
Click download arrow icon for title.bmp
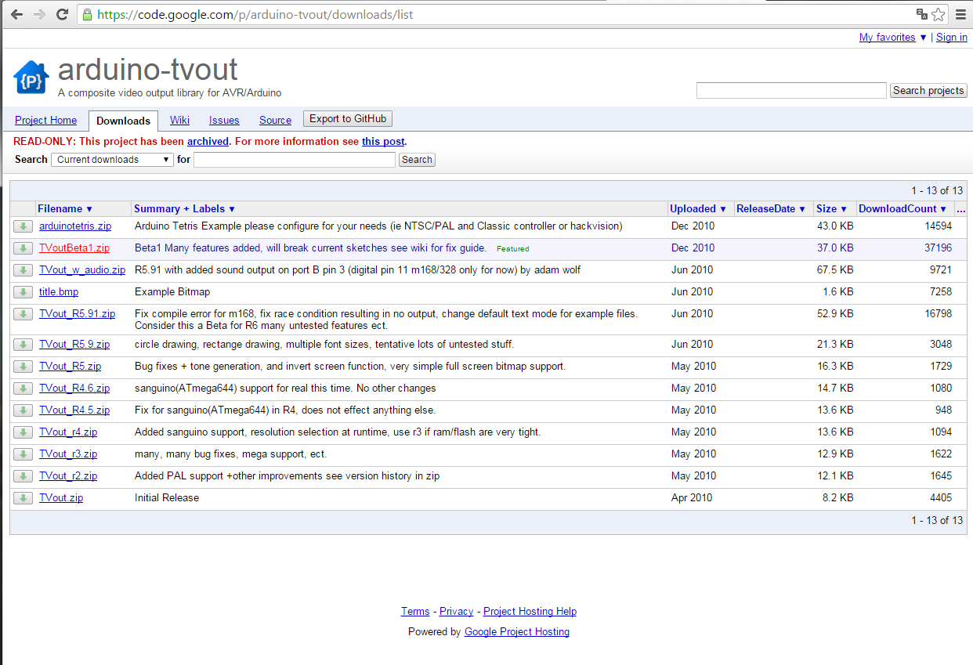click(x=23, y=292)
